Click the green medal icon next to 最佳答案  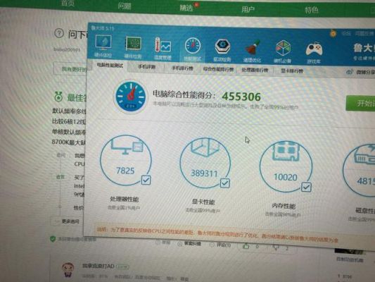[x=58, y=97]
